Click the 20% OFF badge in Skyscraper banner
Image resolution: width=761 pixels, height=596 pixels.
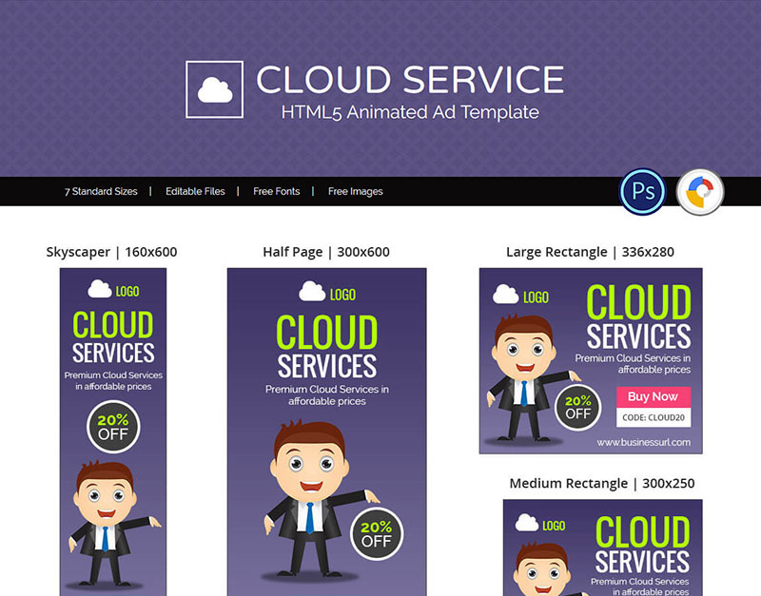pos(113,427)
